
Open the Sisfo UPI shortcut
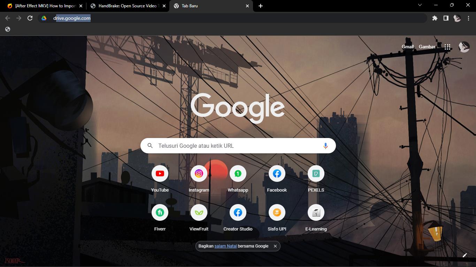(x=277, y=213)
